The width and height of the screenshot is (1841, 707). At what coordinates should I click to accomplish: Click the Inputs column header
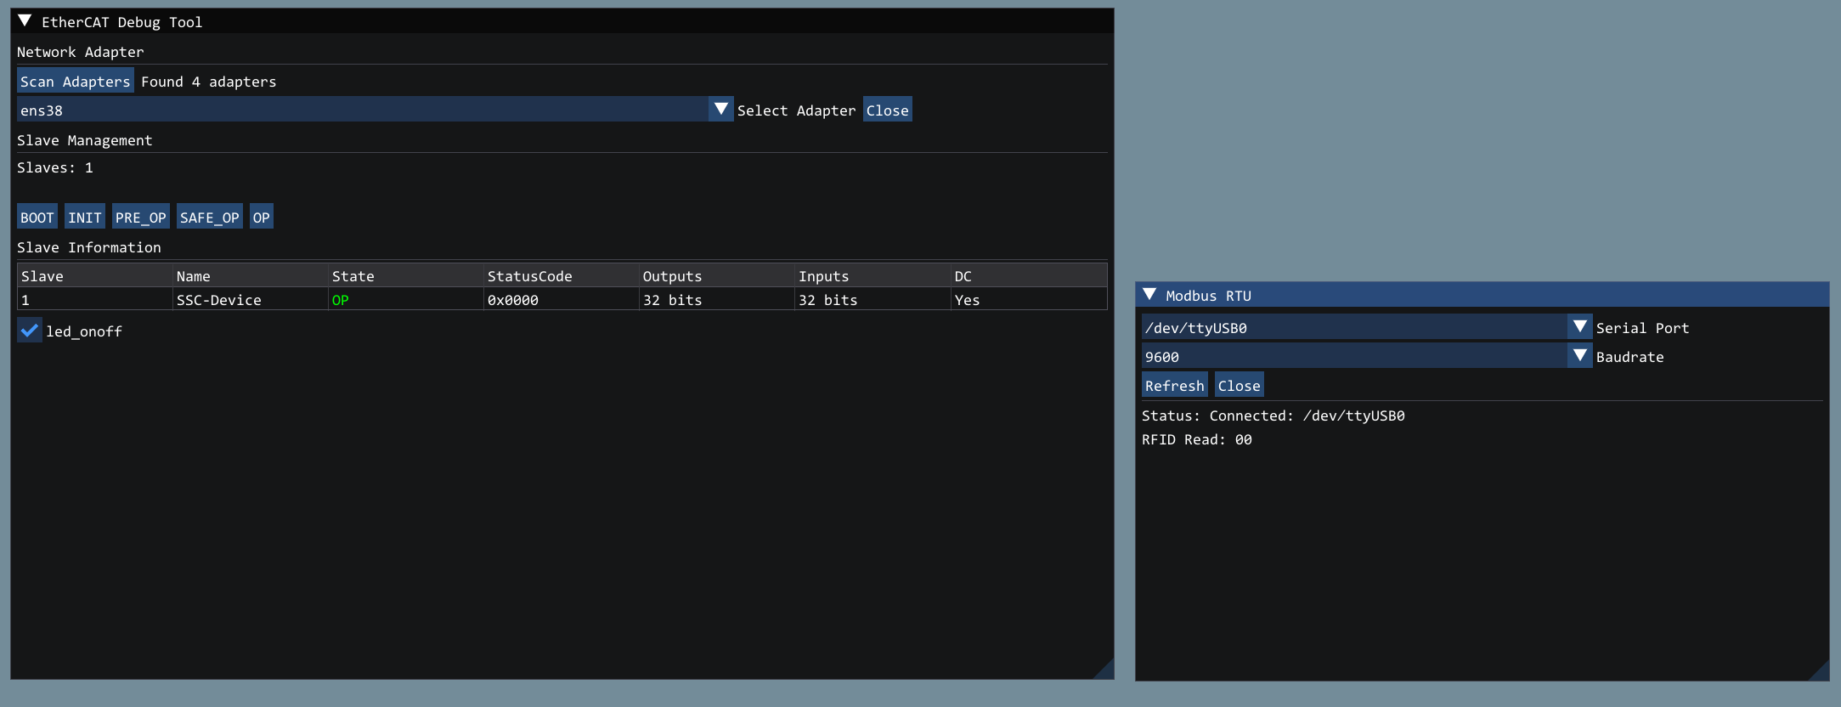click(872, 275)
